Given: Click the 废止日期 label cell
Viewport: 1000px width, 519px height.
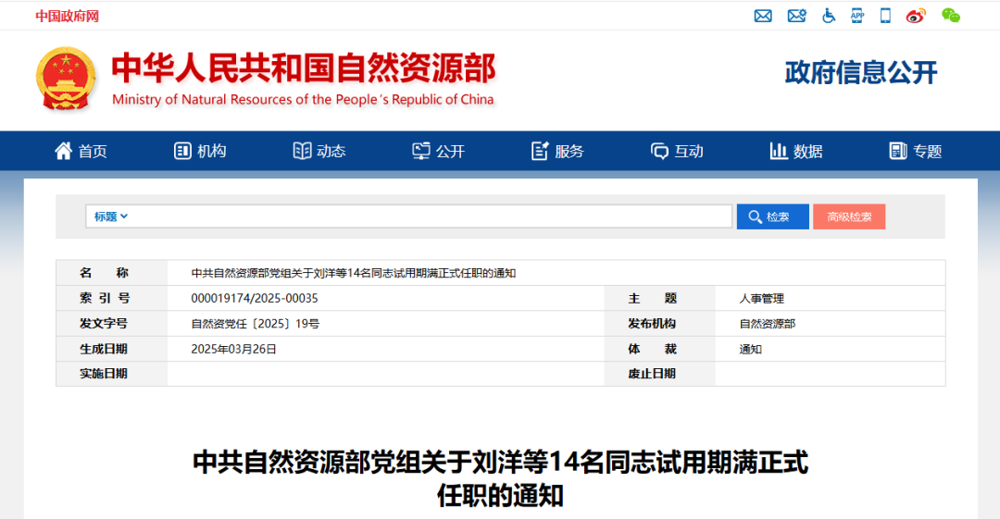Looking at the screenshot, I should [x=659, y=374].
